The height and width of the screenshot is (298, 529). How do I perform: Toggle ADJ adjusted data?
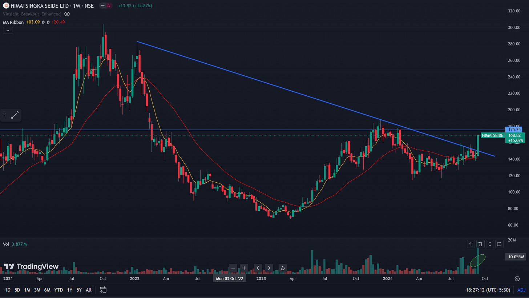coord(521,290)
